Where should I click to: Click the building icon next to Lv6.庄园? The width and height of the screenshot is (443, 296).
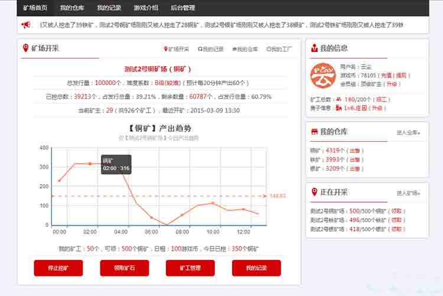pyautogui.click(x=338, y=108)
